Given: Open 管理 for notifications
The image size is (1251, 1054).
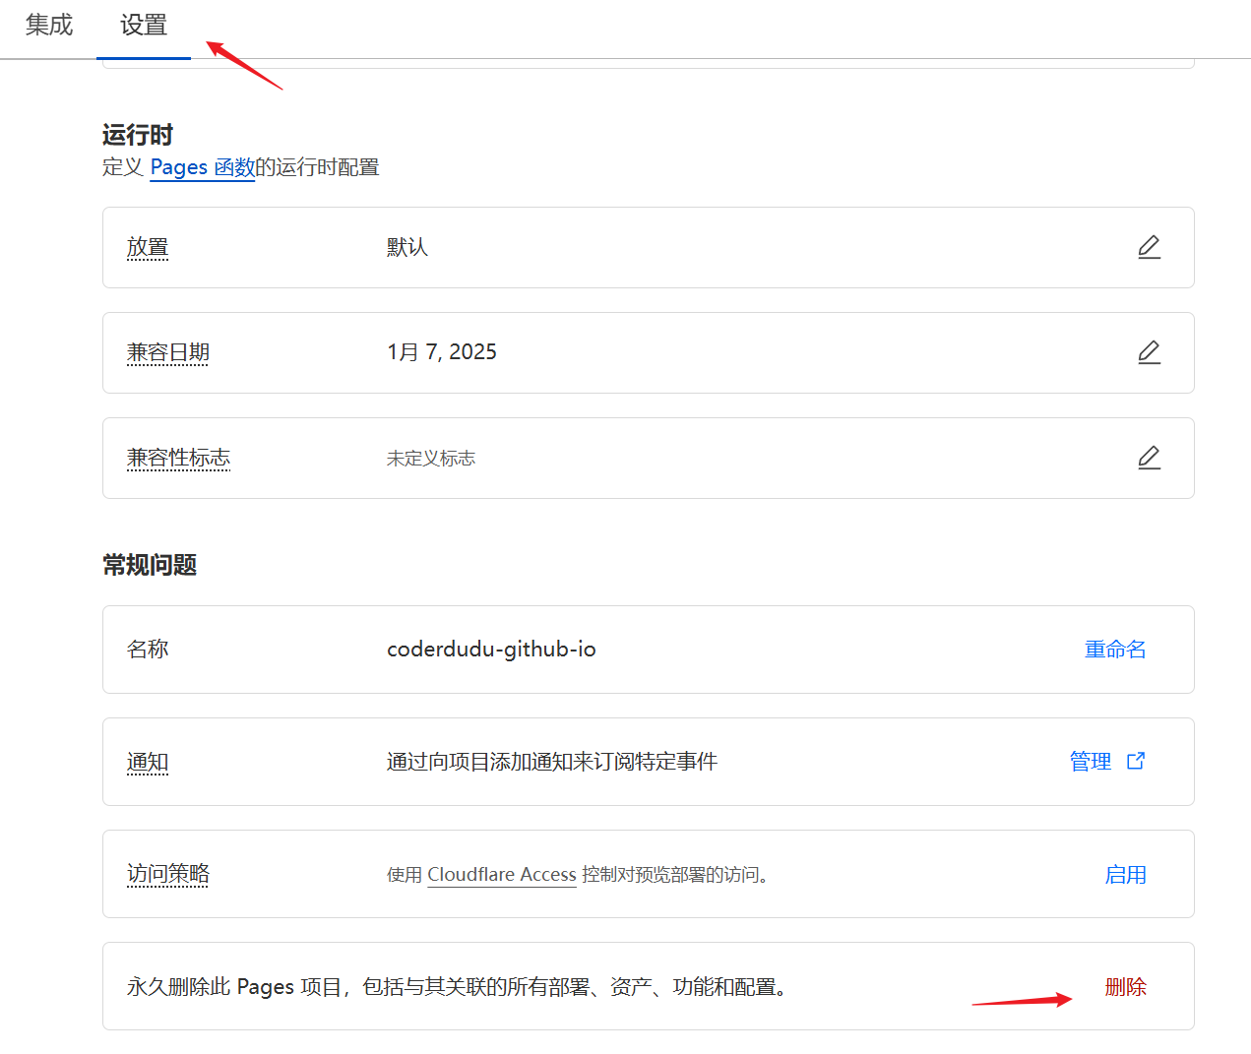Looking at the screenshot, I should [x=1091, y=762].
